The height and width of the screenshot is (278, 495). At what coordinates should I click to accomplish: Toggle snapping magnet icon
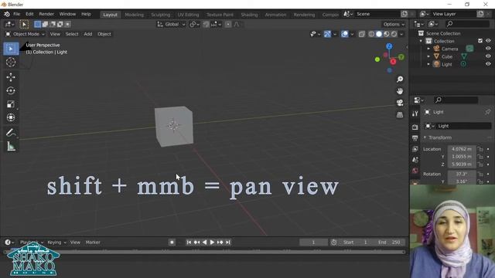(206, 24)
